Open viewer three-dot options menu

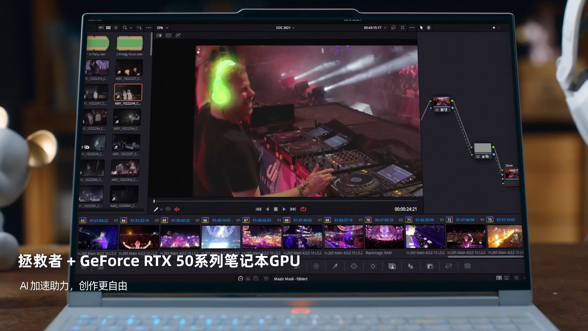[x=412, y=28]
